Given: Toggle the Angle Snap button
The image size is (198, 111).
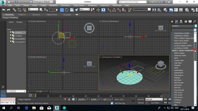Looking at the screenshot, I should [114, 10].
